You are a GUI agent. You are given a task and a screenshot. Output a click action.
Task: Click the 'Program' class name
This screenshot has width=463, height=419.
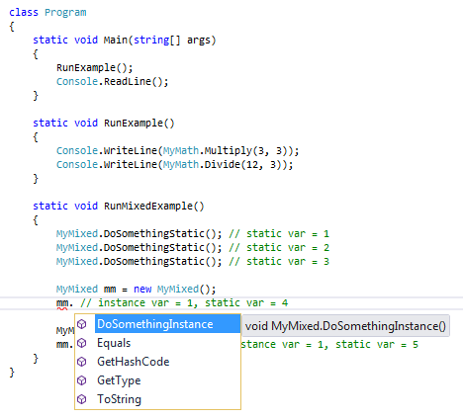click(65, 13)
